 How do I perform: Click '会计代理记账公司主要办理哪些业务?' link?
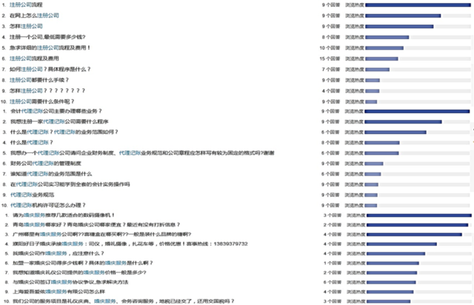click(57, 111)
